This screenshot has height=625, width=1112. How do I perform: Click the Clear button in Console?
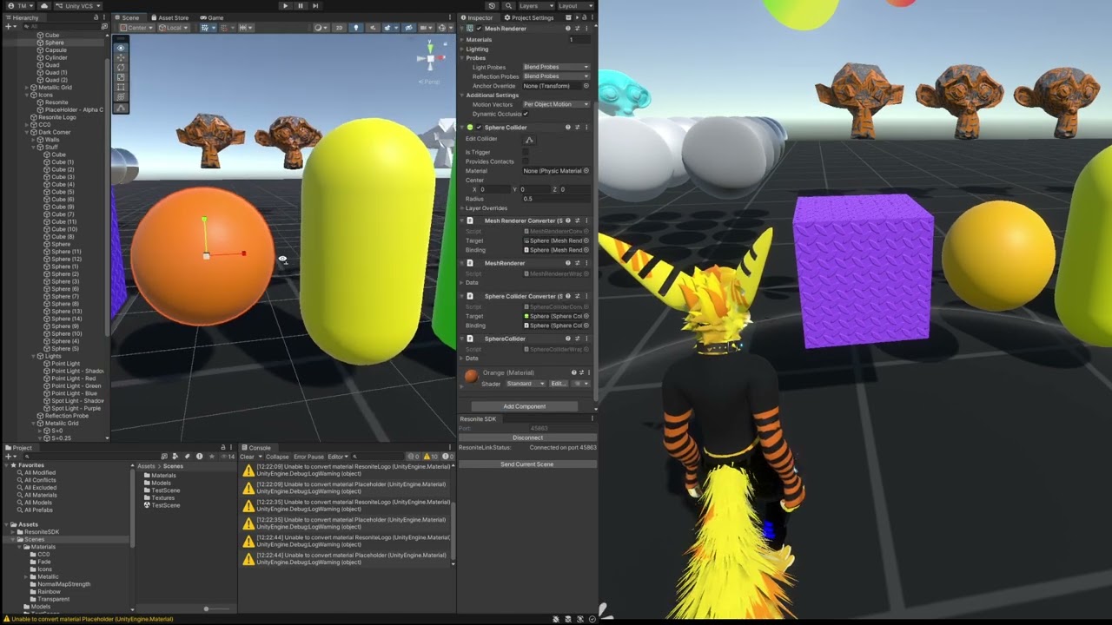pyautogui.click(x=248, y=457)
